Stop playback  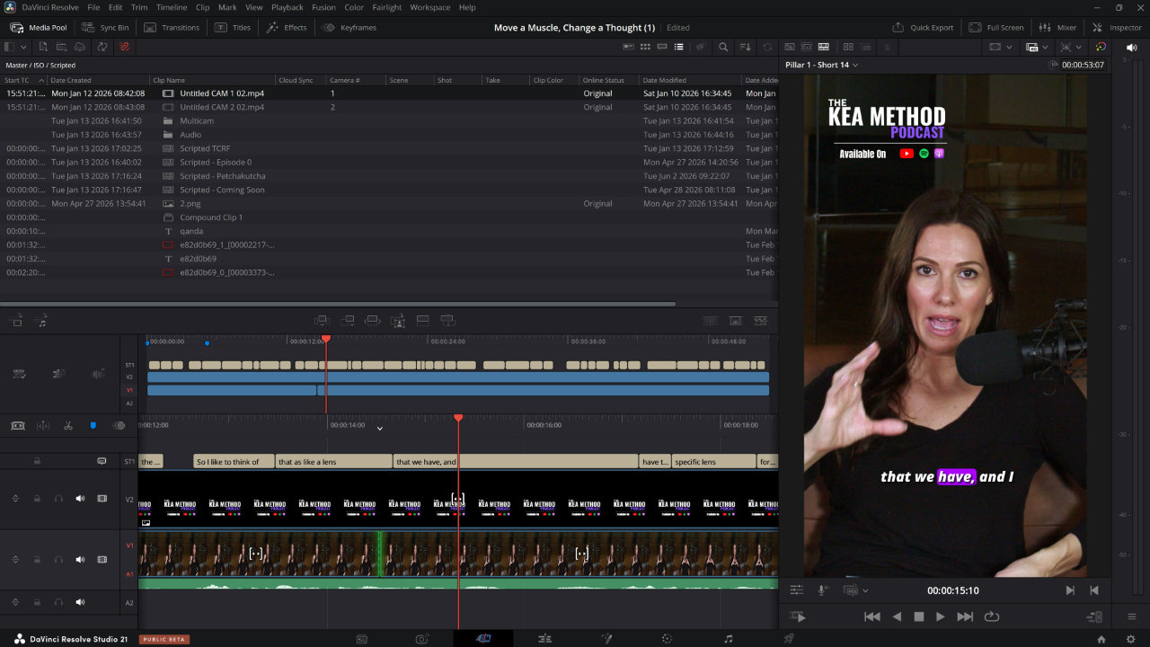pyautogui.click(x=919, y=616)
